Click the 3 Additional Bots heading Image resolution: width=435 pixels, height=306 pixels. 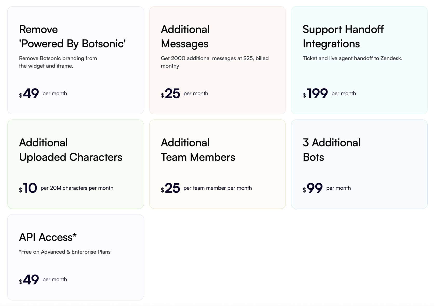tap(331, 150)
